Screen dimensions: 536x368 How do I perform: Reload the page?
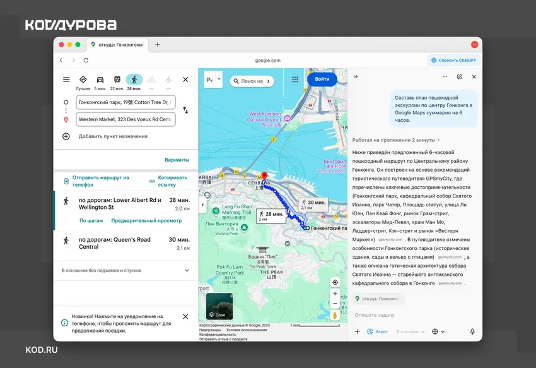(x=86, y=60)
